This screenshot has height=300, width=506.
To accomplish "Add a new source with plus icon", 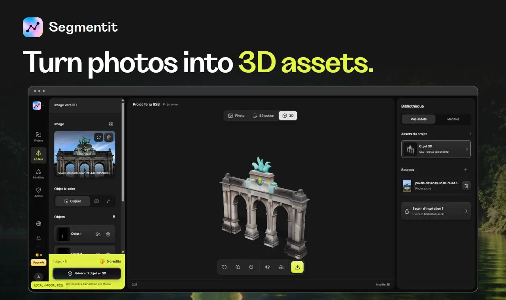I will (x=466, y=170).
